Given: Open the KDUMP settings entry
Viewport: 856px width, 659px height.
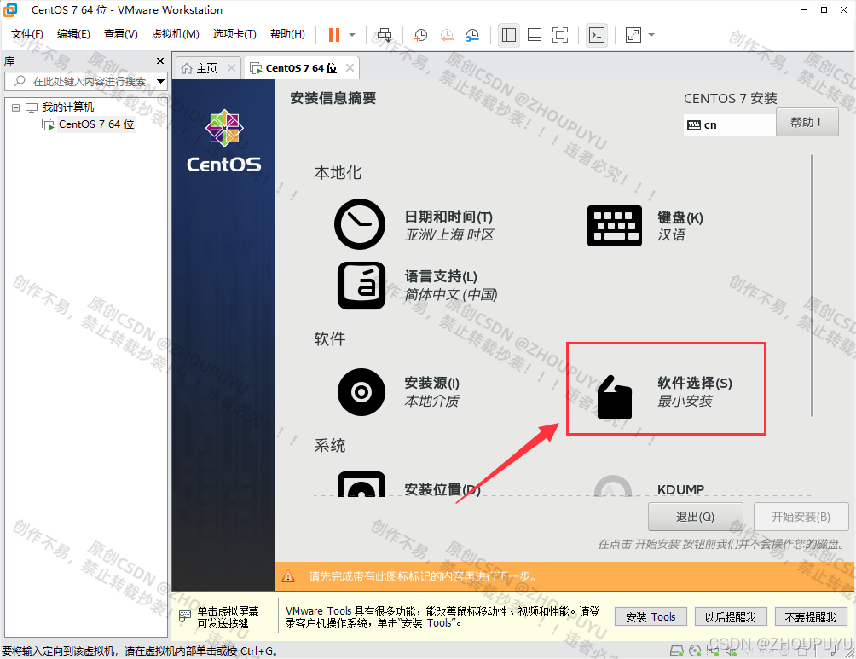Looking at the screenshot, I should point(680,489).
